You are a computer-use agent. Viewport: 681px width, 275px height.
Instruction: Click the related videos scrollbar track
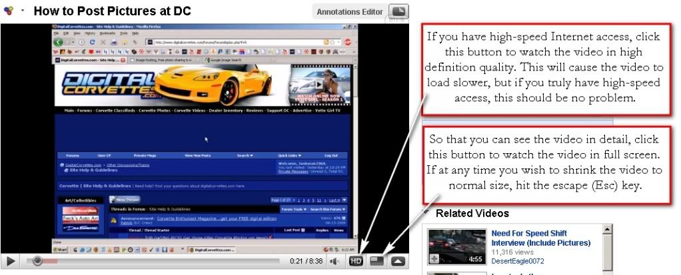[607, 254]
